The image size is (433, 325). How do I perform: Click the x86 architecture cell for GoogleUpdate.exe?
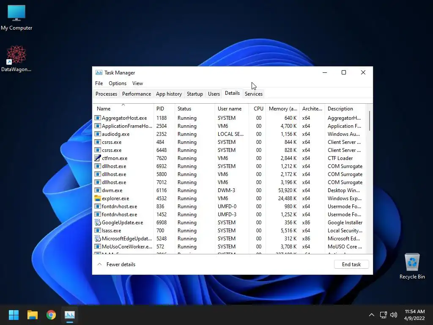coord(306,222)
